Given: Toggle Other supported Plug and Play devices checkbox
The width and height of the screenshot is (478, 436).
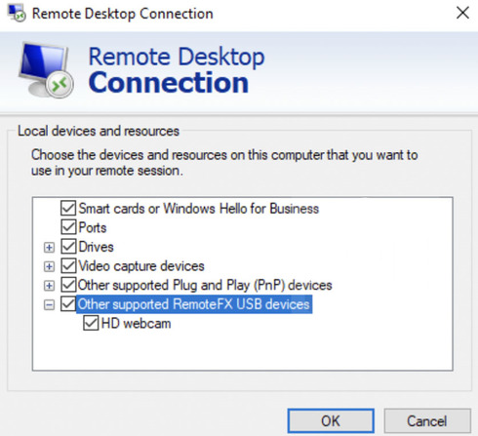Looking at the screenshot, I should coord(68,285).
